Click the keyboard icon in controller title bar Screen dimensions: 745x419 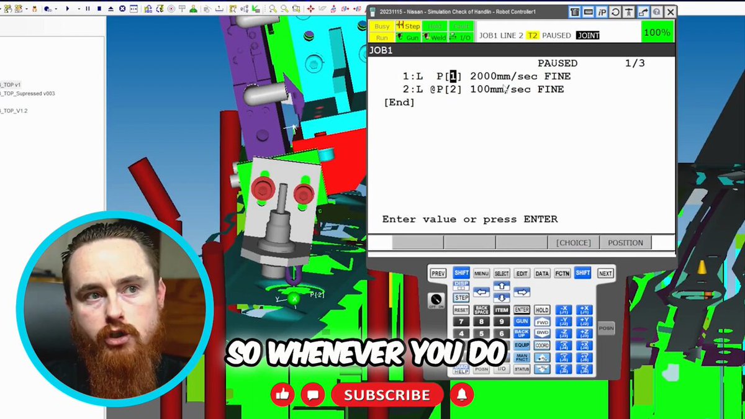tap(588, 12)
